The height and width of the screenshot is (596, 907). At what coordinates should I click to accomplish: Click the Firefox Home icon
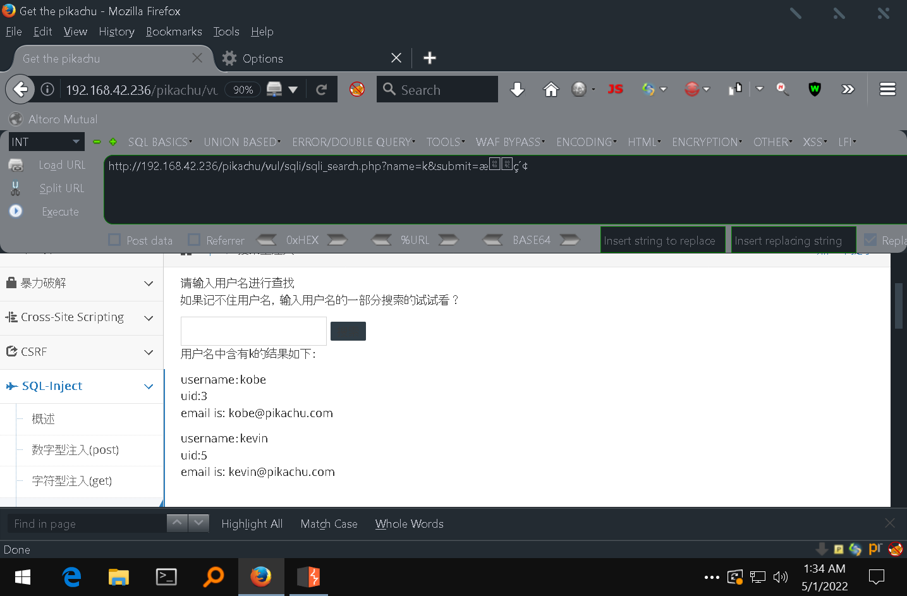point(551,89)
